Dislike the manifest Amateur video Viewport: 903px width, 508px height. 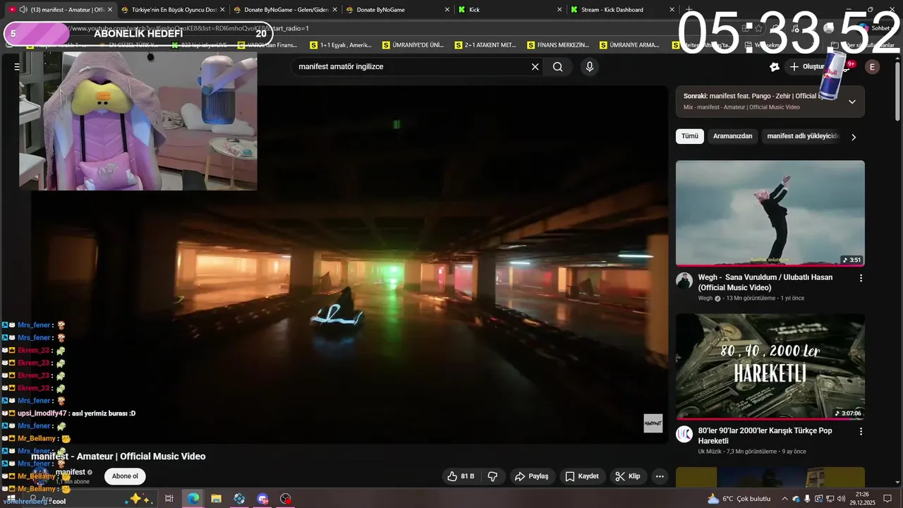click(493, 476)
